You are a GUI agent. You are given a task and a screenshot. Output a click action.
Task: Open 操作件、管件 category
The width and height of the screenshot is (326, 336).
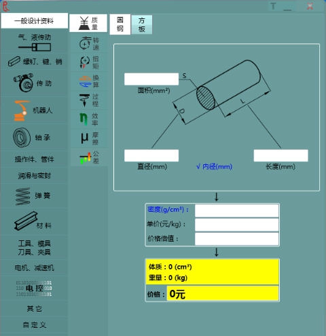tap(34, 160)
